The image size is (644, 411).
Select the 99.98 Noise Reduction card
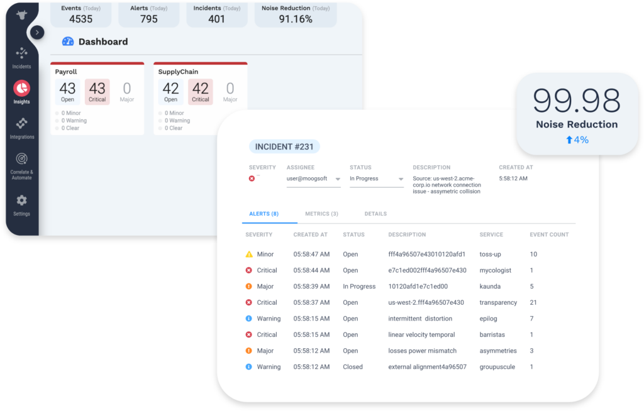point(577,113)
